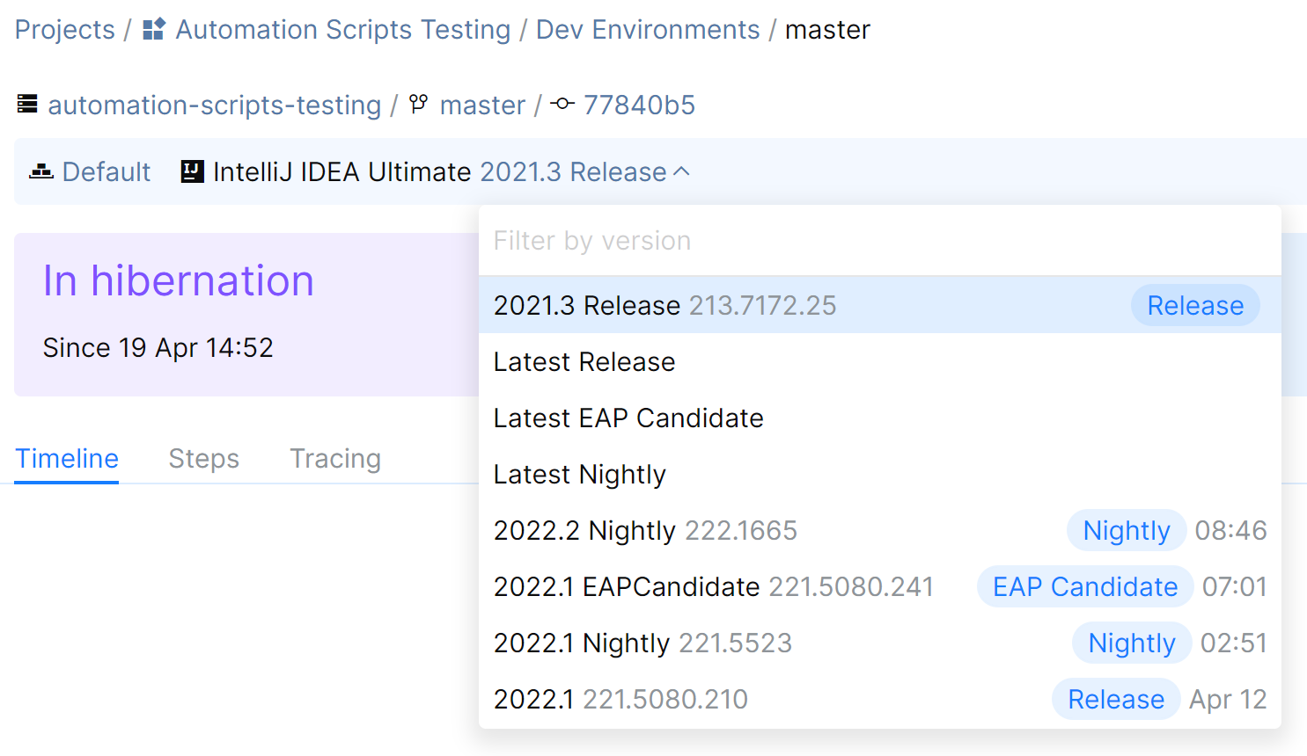Viewport: 1307px width, 756px height.
Task: Open automation-scripts-testing repository link
Action: pos(215,105)
